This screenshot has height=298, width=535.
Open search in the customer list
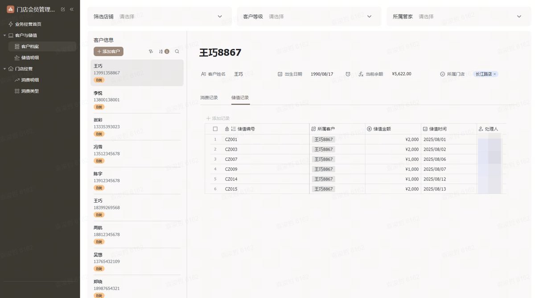pyautogui.click(x=177, y=52)
